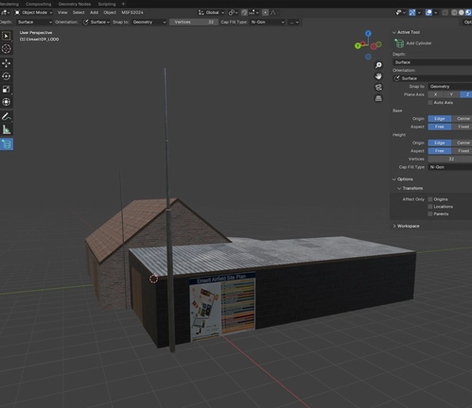This screenshot has width=472, height=408.
Task: Select the Move tool
Action: click(7, 63)
